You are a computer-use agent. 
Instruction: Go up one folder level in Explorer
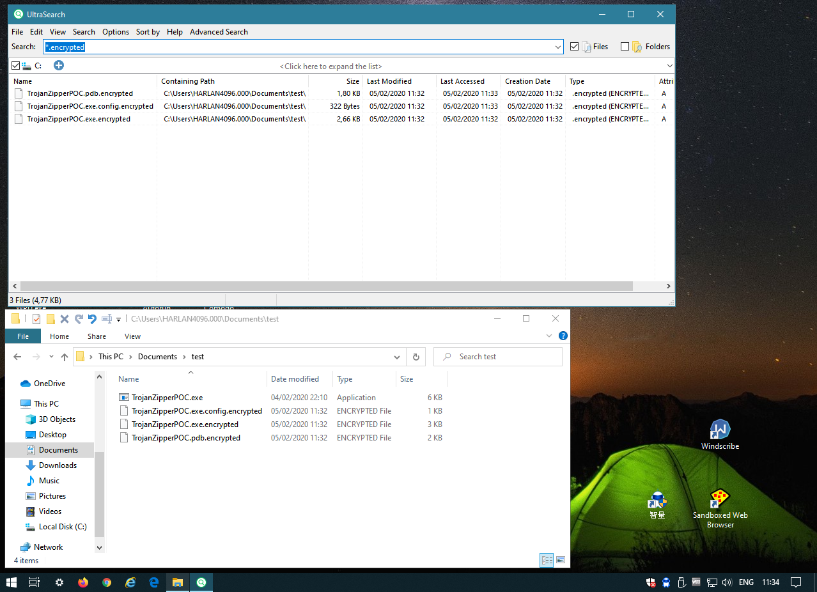65,357
